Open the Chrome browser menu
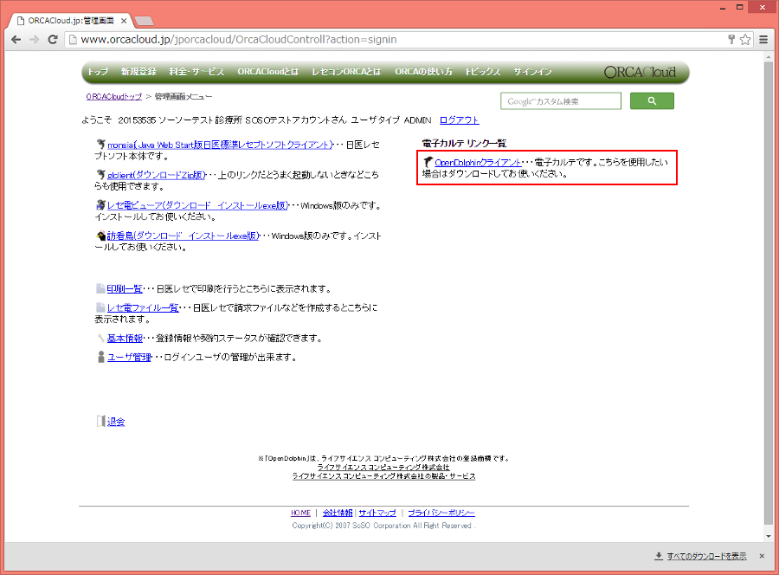The height and width of the screenshot is (575, 779). tap(763, 39)
